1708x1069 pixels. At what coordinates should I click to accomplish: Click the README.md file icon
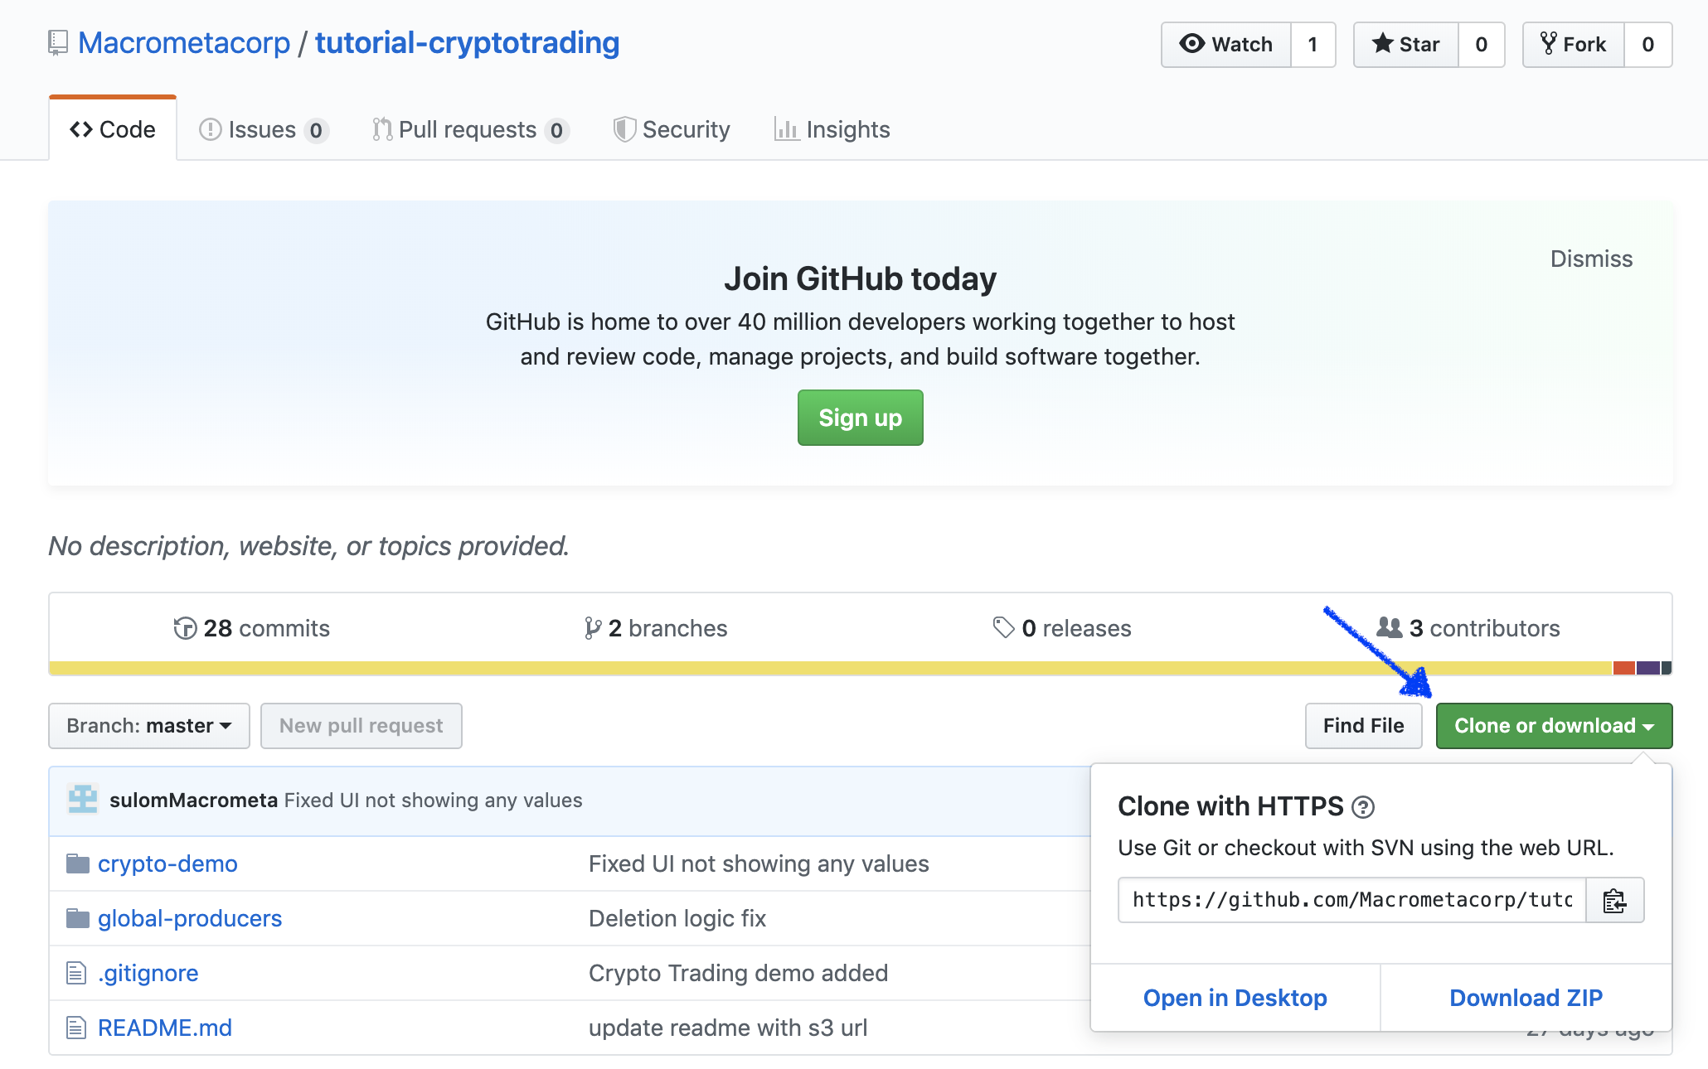click(x=76, y=1028)
